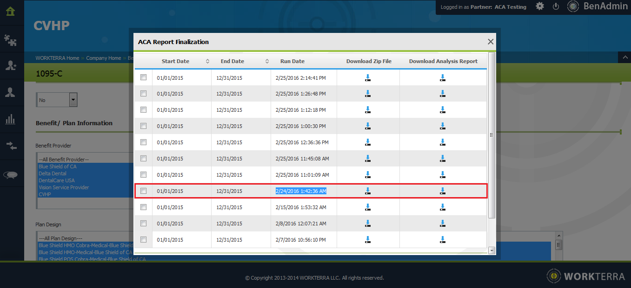Download analysis report for 2/24/2016 1:42:36 AM run
This screenshot has height=288, width=631.
(443, 191)
